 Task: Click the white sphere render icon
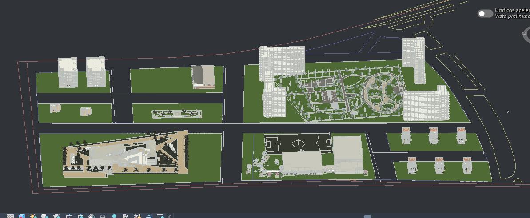[44, 216]
